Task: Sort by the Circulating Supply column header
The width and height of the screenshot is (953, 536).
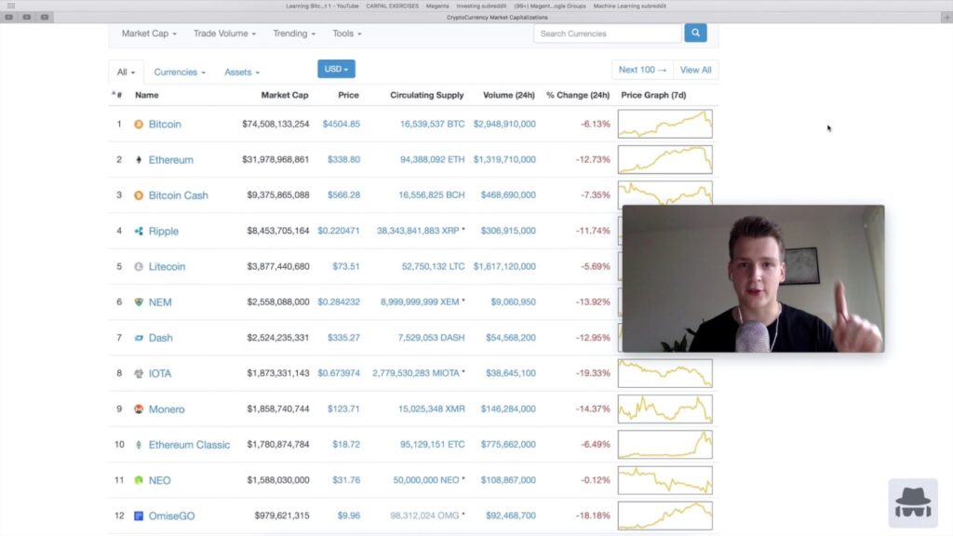Action: click(426, 95)
